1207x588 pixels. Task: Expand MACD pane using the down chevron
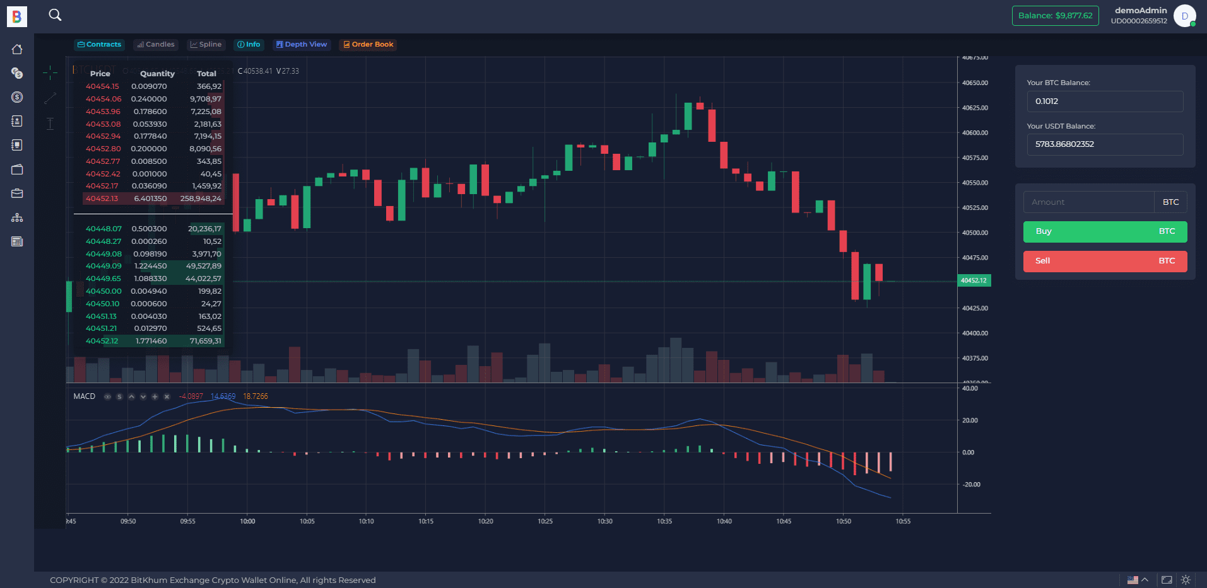point(143,396)
